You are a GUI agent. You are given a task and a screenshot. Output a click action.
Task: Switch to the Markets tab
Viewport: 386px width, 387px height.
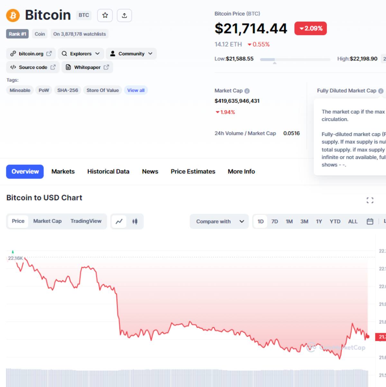point(63,171)
